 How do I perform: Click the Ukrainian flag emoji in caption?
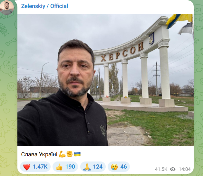point(77,154)
